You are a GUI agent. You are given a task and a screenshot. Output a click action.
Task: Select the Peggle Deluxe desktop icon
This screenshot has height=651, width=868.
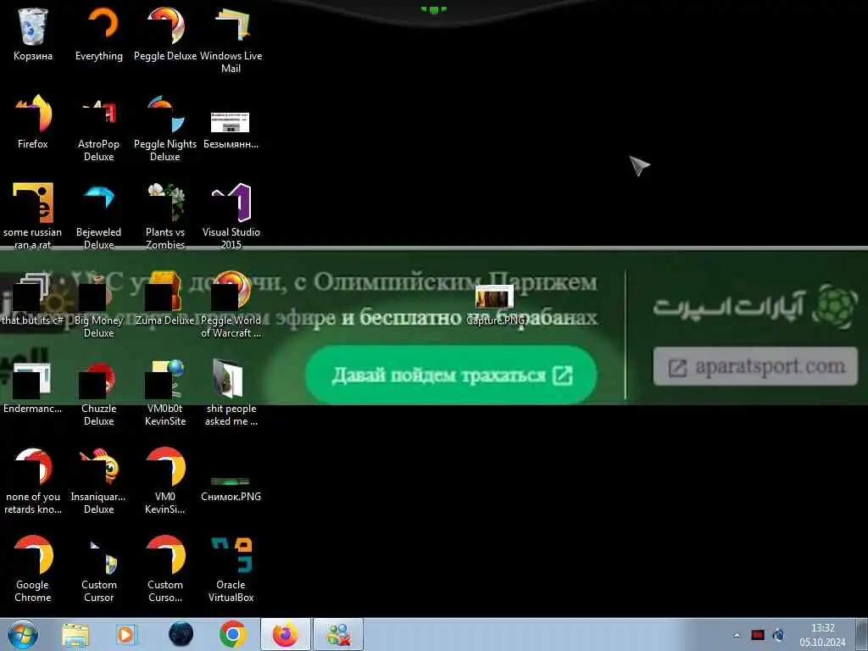(165, 33)
